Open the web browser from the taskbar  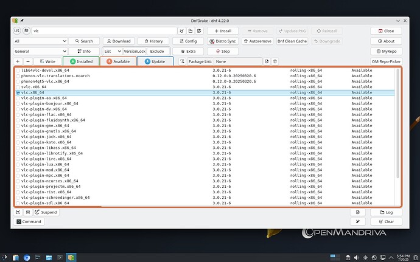[27, 258]
